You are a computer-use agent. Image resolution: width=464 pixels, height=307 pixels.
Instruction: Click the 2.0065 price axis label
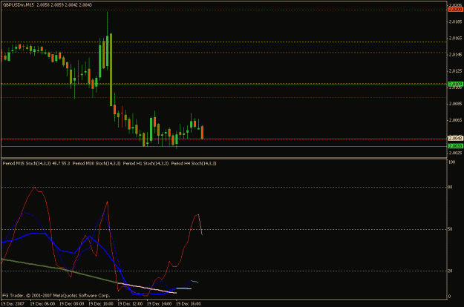point(455,120)
